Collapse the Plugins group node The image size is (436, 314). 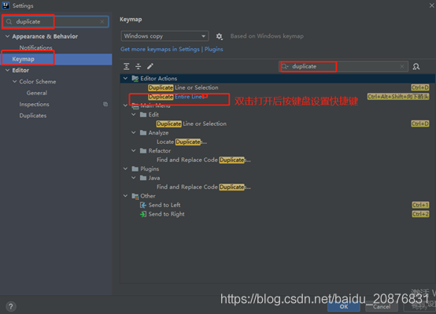point(125,169)
